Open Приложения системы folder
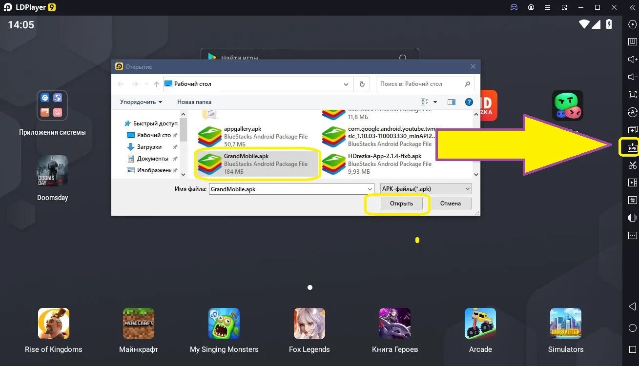This screenshot has height=366, width=639. [x=52, y=105]
